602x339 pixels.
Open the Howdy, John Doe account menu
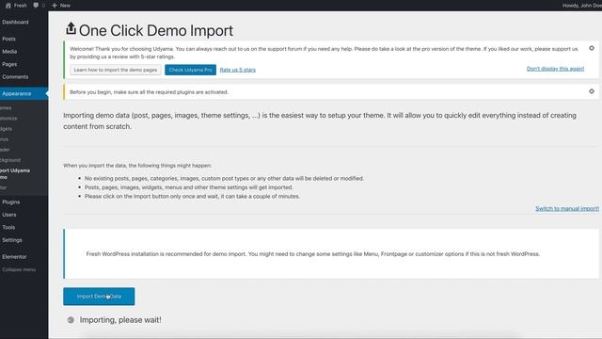pos(582,6)
